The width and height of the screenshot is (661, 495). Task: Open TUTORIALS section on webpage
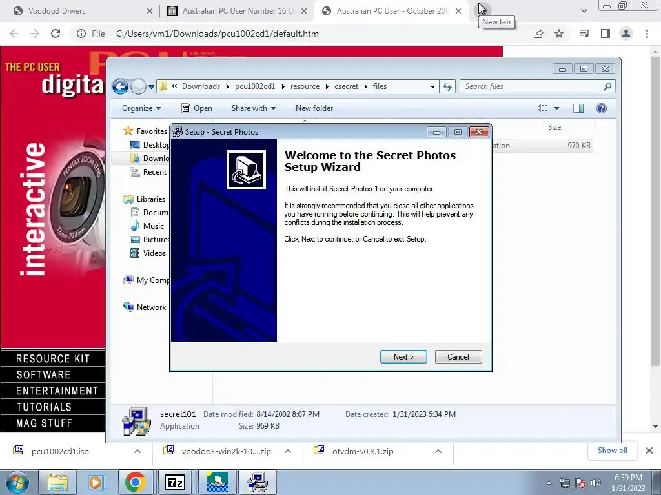tap(53, 407)
